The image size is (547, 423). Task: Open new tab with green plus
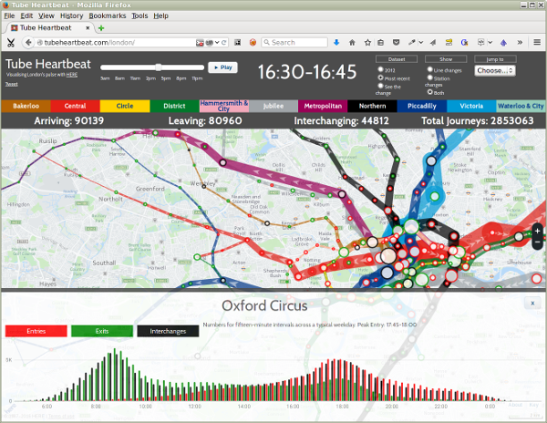click(101, 28)
